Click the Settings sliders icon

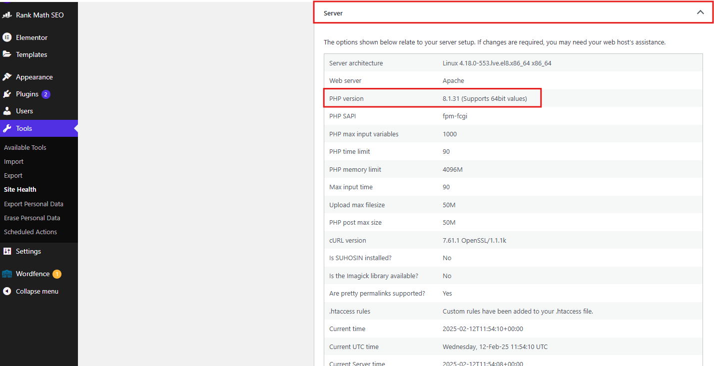click(x=7, y=251)
